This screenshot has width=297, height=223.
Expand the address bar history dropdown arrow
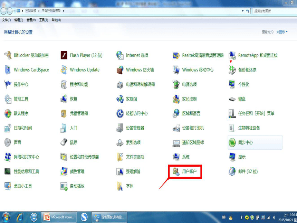(x=243, y=11)
